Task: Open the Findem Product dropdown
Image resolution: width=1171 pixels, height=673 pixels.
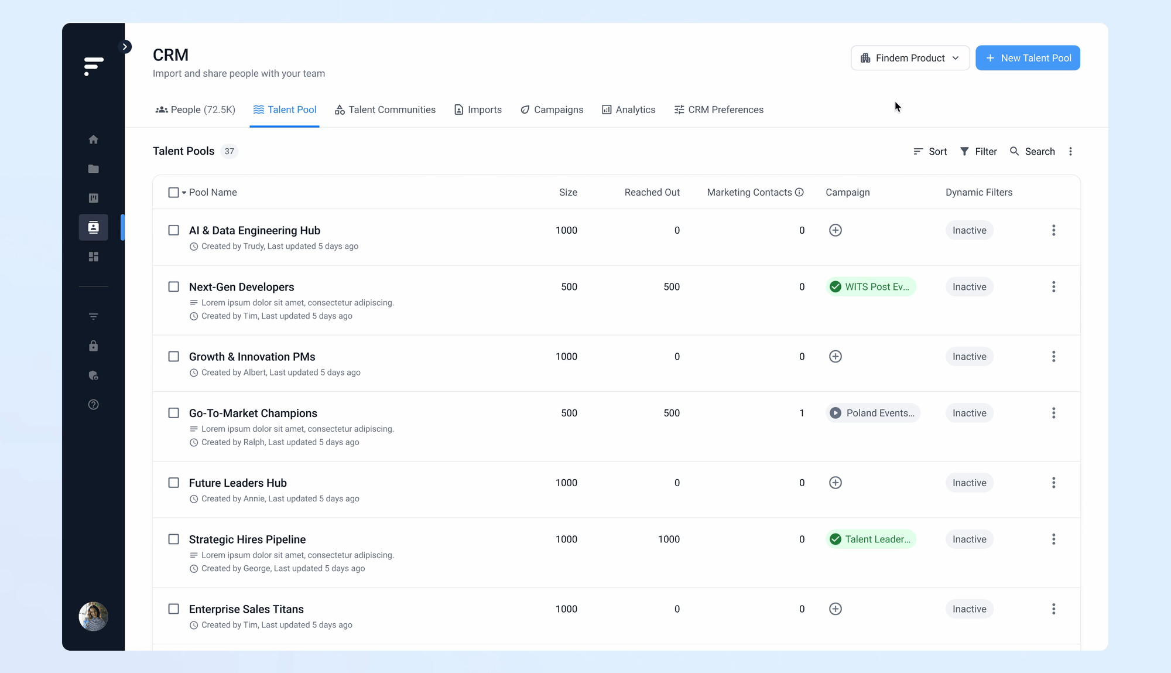Action: pos(910,58)
